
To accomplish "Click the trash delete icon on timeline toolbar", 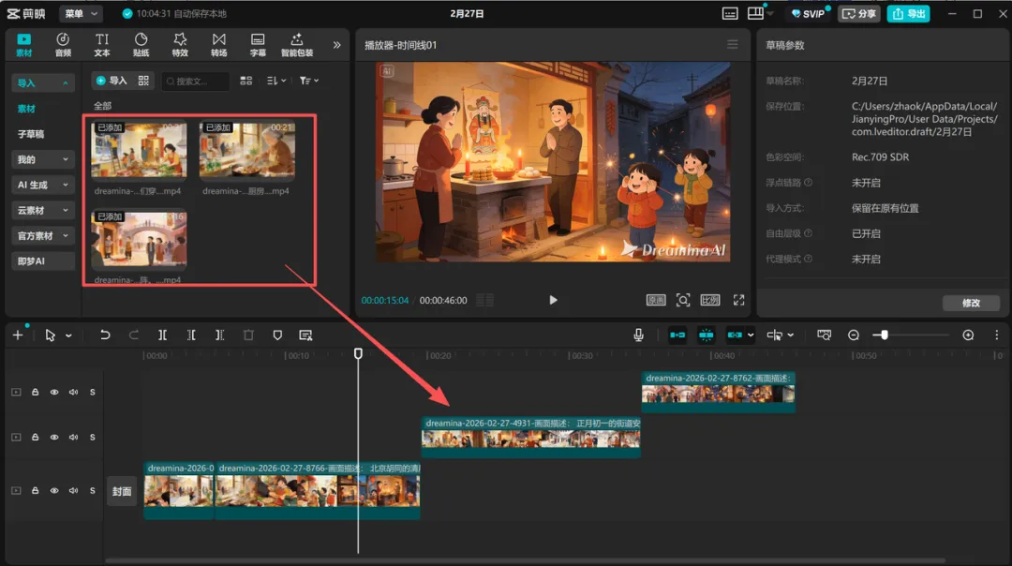I will [248, 335].
